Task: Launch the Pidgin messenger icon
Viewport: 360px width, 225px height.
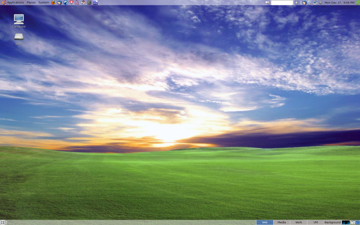Action: (77, 3)
